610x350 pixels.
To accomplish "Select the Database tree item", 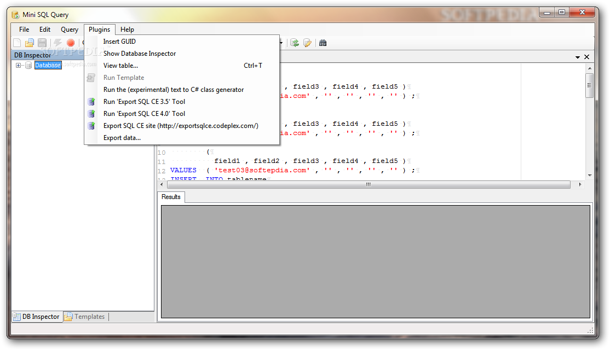I will pos(48,65).
